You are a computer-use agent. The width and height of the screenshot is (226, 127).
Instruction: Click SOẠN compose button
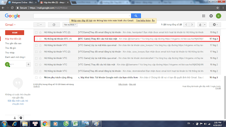[14, 33]
